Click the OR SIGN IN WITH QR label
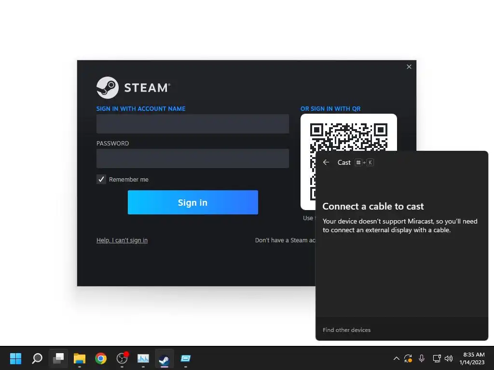Image resolution: width=494 pixels, height=370 pixels. (330, 108)
